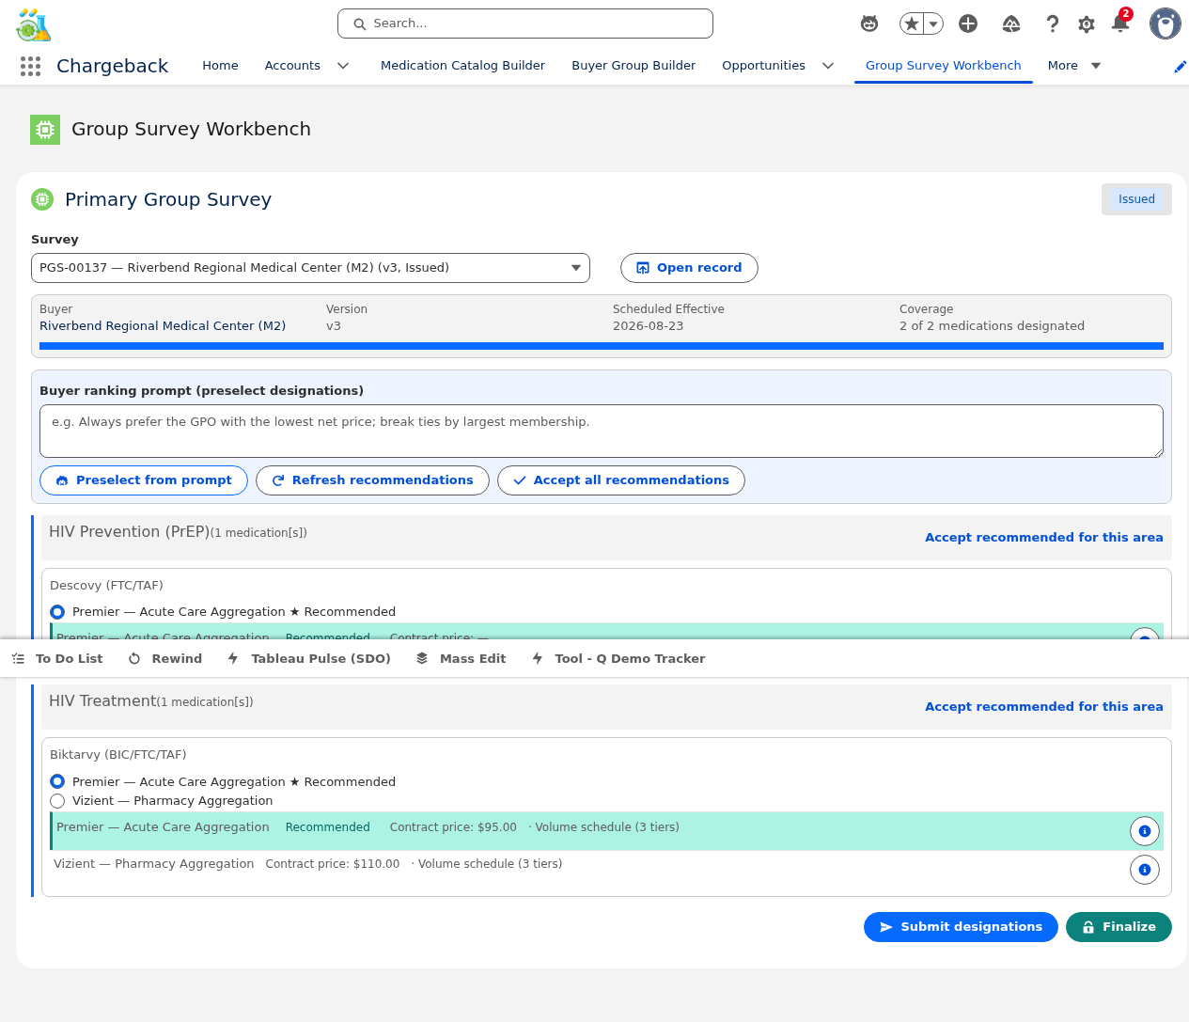This screenshot has height=1022, width=1189.
Task: Open the Favorites list dropdown arrow
Action: (933, 24)
